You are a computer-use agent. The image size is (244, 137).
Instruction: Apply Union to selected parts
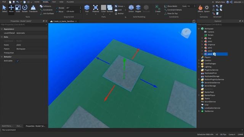[x=131, y=8]
